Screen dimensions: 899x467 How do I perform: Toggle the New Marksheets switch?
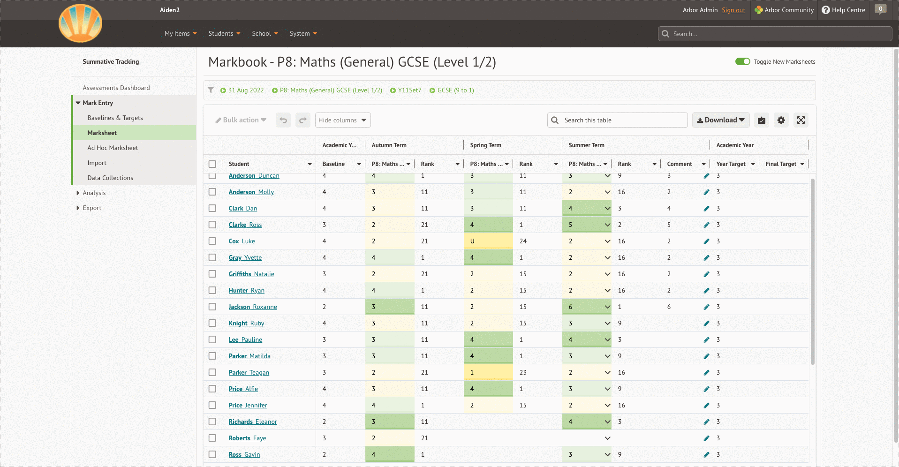[742, 61]
